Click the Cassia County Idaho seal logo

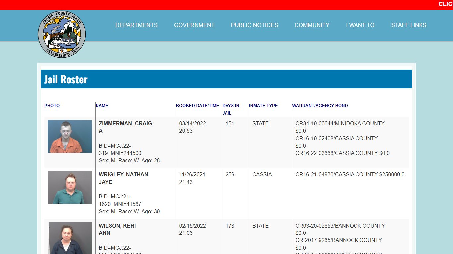pos(62,34)
